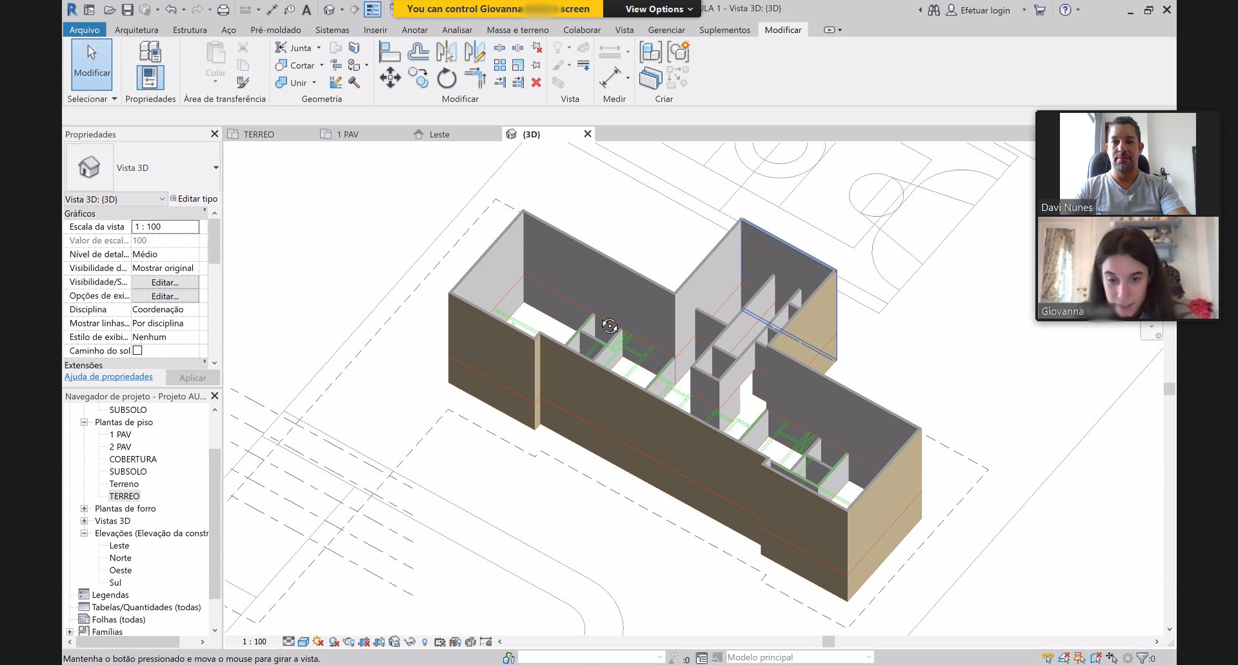
Task: Select the Copy tool icon
Action: tap(418, 79)
